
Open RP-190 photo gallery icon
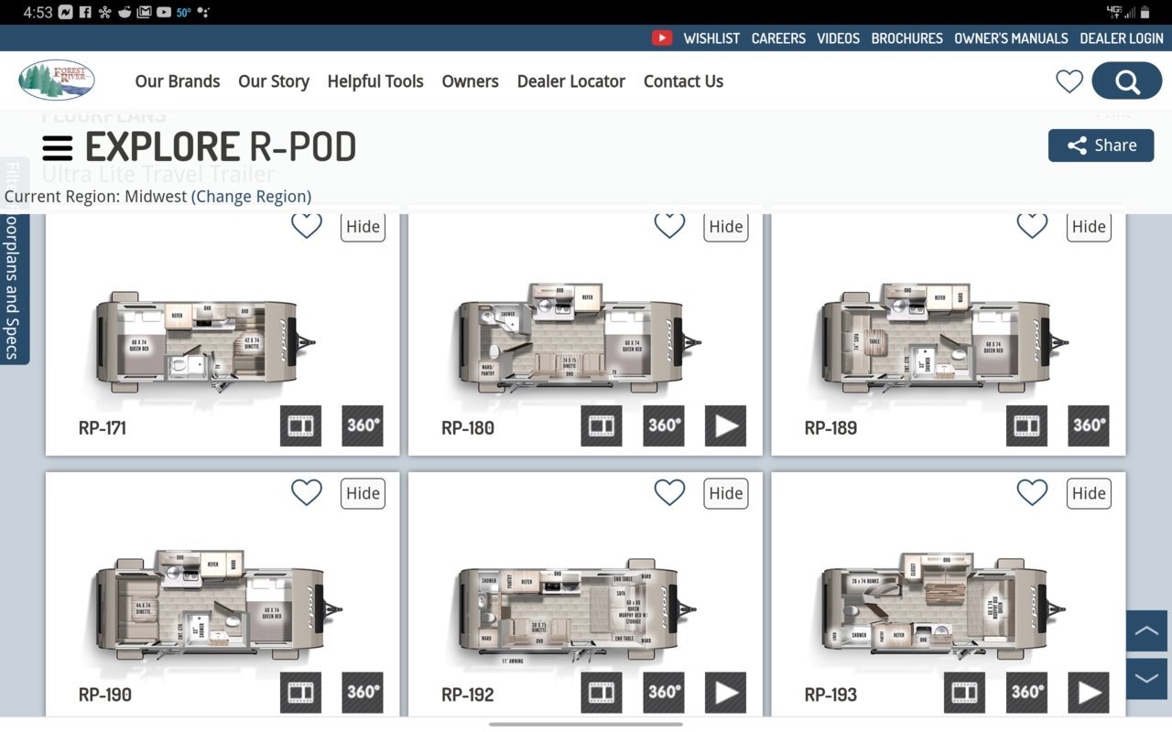pyautogui.click(x=300, y=693)
